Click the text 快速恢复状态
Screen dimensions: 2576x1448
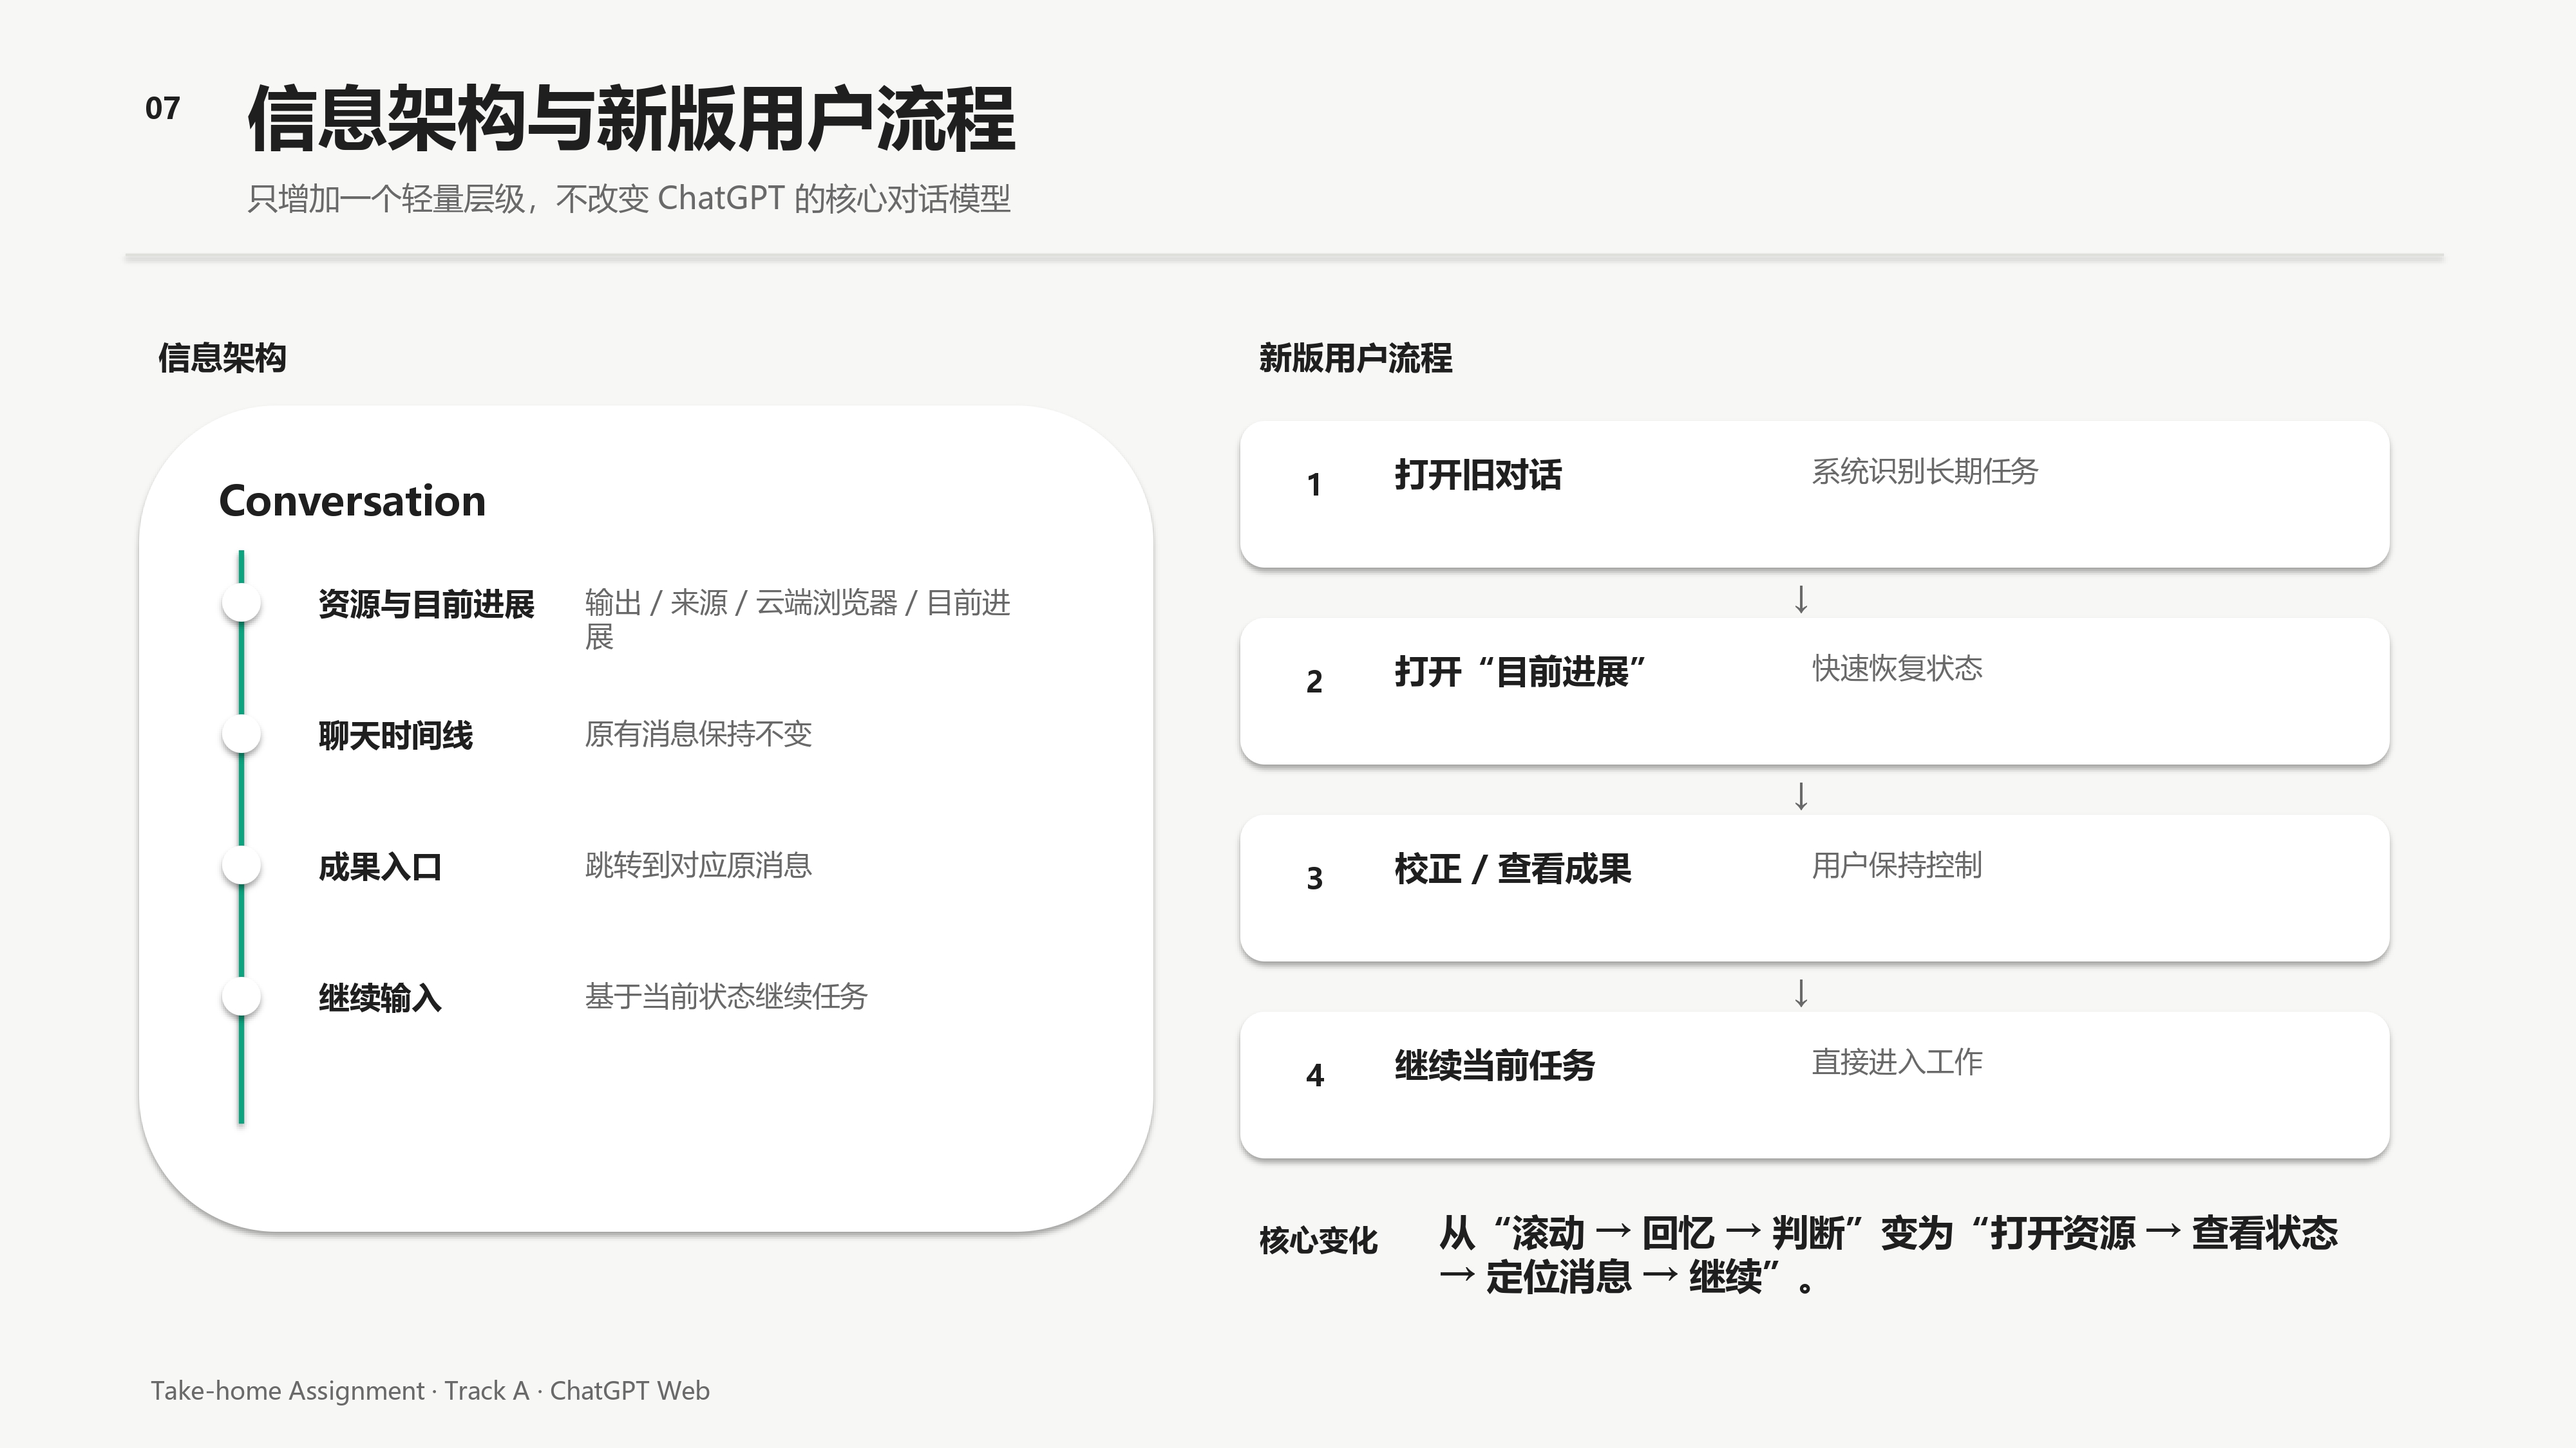pos(1896,667)
